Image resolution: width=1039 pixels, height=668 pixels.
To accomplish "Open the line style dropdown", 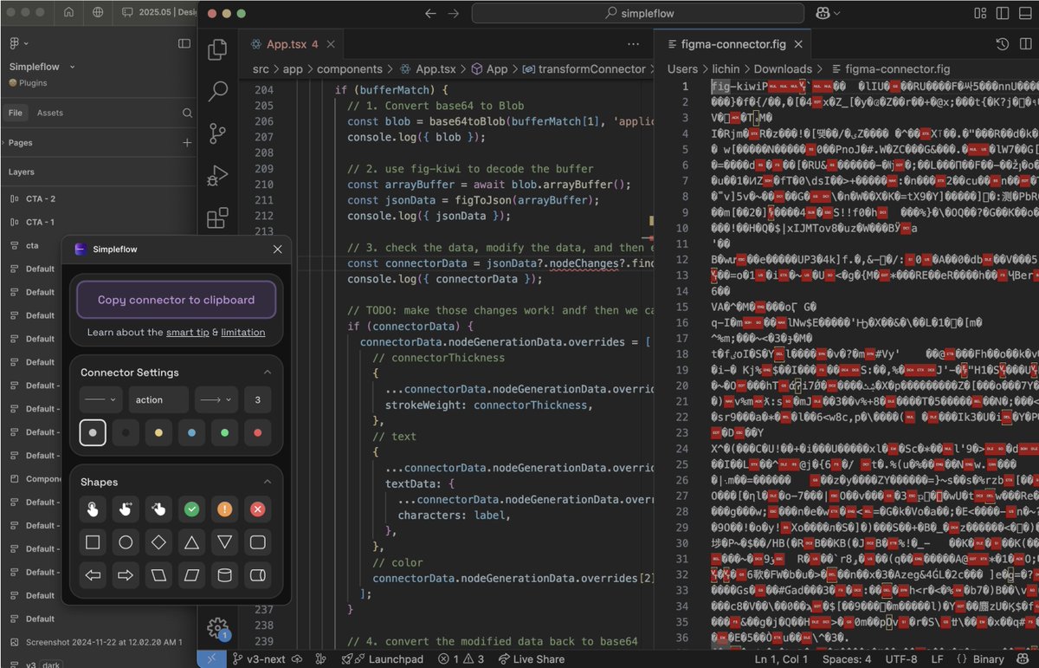I will tap(101, 399).
